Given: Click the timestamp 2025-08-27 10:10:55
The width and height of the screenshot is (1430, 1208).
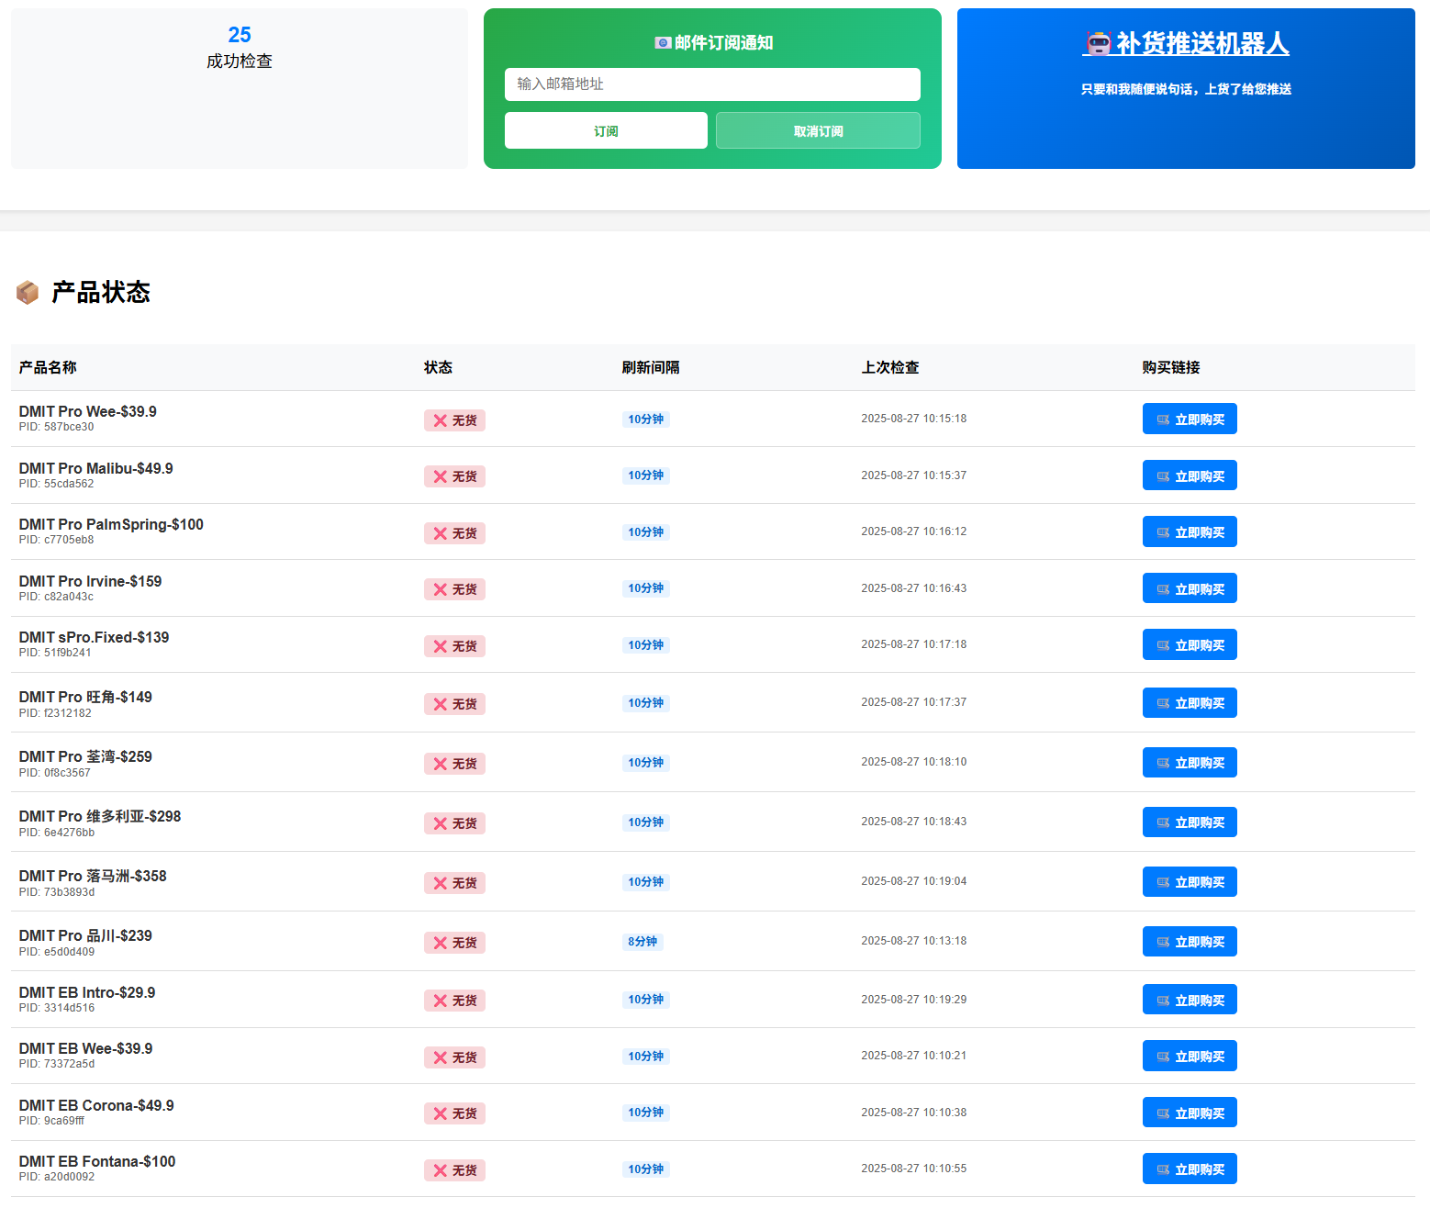Looking at the screenshot, I should [914, 1169].
